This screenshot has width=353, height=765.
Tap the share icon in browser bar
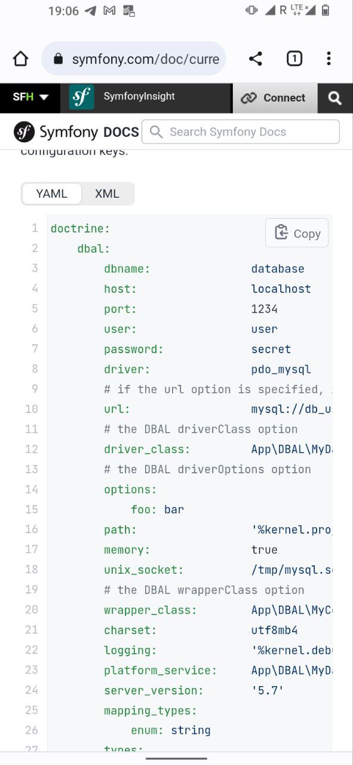[256, 59]
